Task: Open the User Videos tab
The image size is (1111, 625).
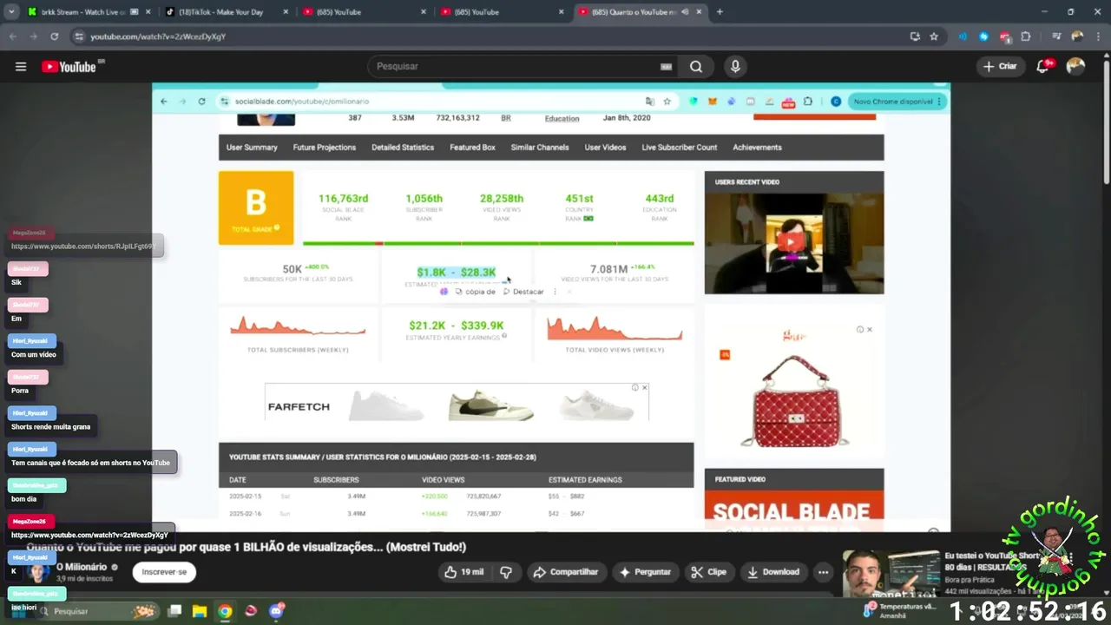Action: coord(605,148)
